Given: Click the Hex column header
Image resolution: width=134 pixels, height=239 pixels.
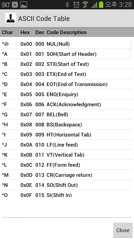Looking at the screenshot, I should pyautogui.click(x=25, y=32).
